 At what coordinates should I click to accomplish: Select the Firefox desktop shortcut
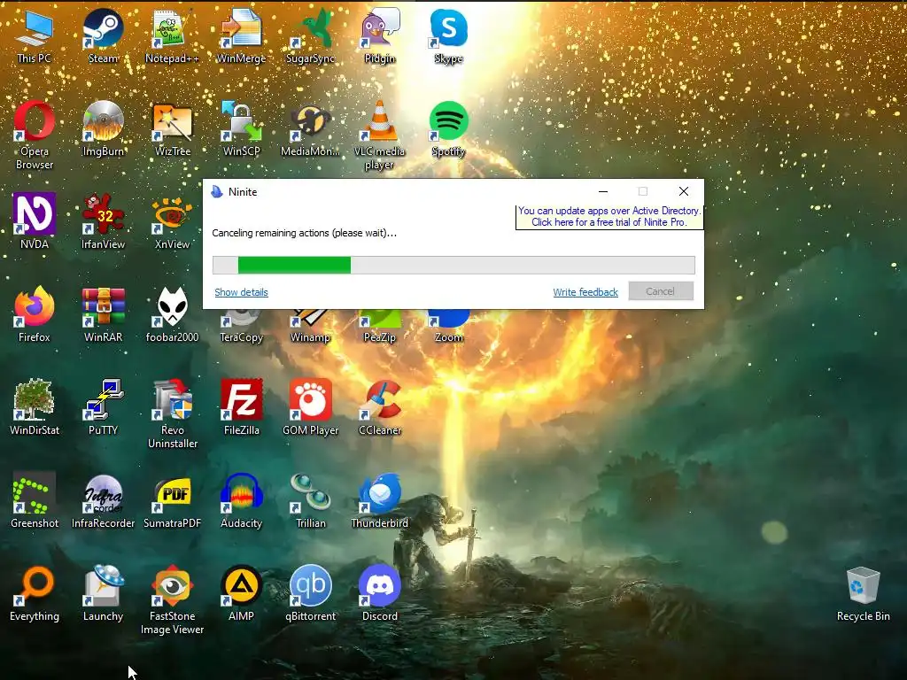pos(35,314)
